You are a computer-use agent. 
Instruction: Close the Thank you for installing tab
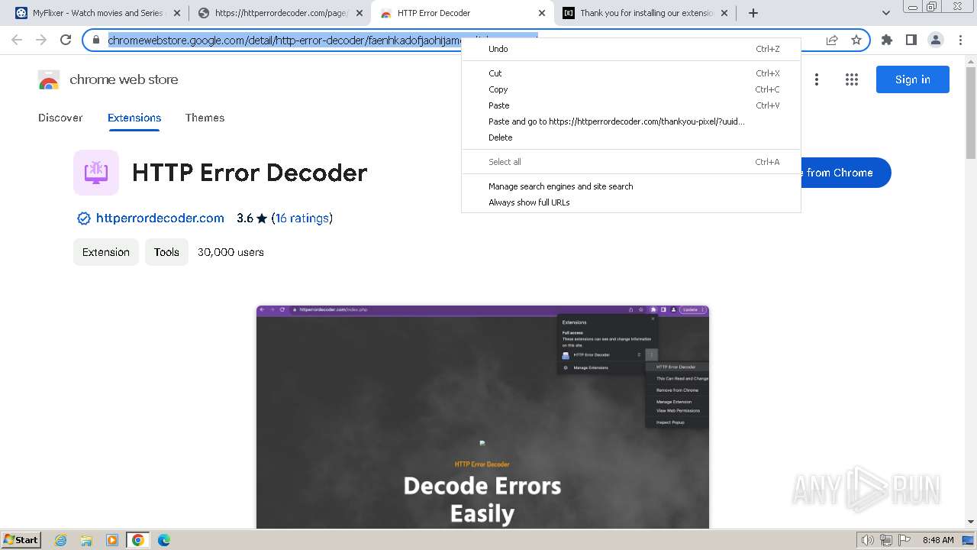coord(724,13)
